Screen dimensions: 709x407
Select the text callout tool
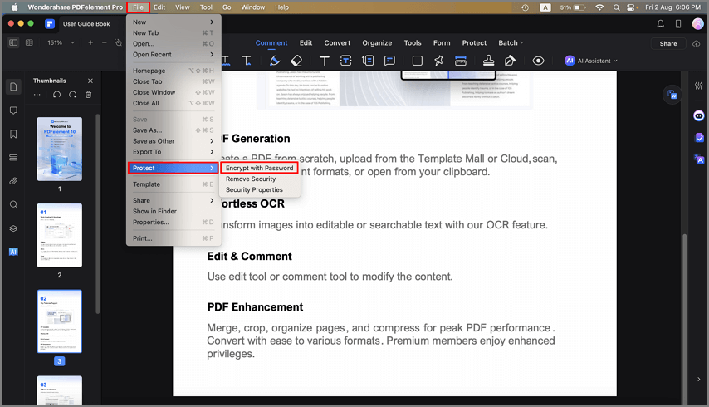click(x=368, y=61)
